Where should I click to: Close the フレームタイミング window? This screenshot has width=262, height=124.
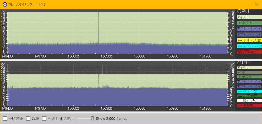(257, 4)
